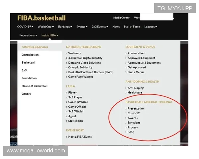199x159 pixels.
Task: Click the I AM A heading
Action: pos(70,86)
